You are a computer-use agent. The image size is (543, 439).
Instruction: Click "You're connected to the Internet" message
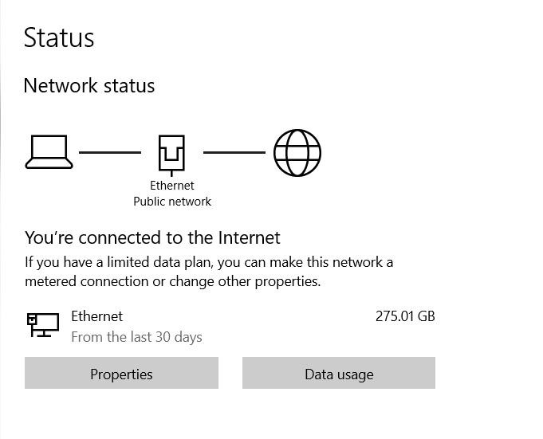click(x=152, y=237)
